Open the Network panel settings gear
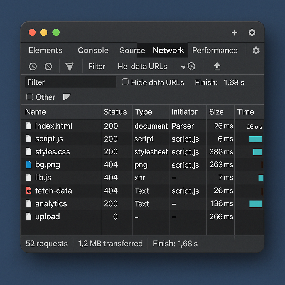This screenshot has height=285, width=285. 256,50
